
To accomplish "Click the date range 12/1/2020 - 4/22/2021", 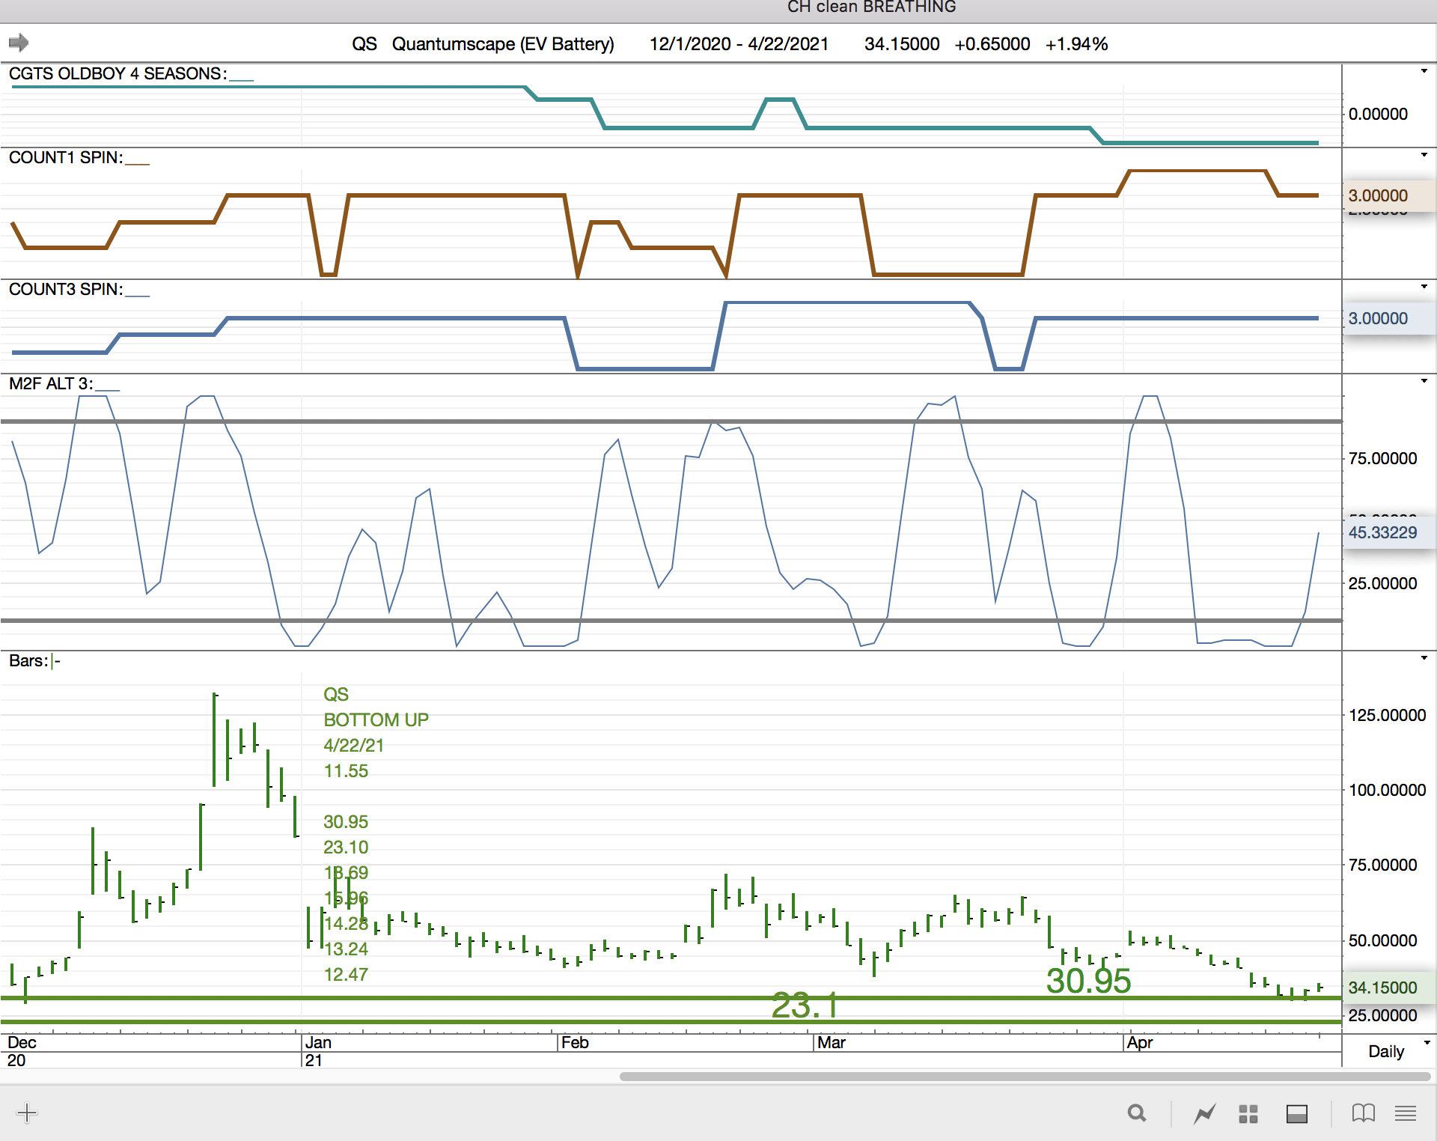I will click(x=738, y=44).
